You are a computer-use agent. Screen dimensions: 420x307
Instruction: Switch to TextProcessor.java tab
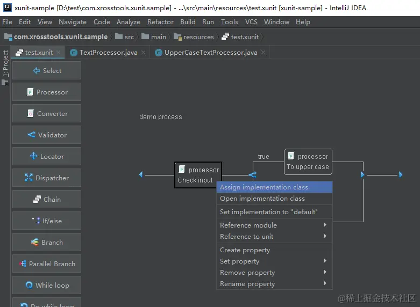(108, 53)
